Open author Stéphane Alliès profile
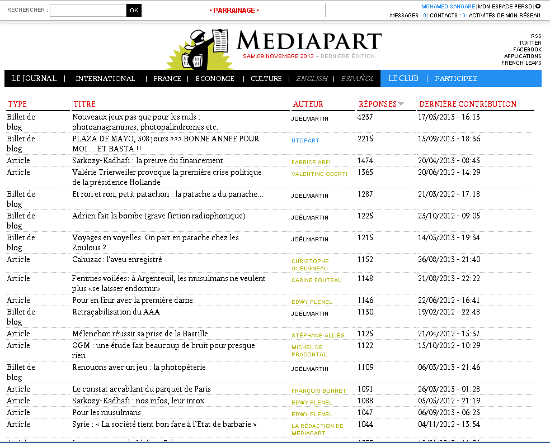Viewport: 550px width, 443px height. (x=318, y=336)
